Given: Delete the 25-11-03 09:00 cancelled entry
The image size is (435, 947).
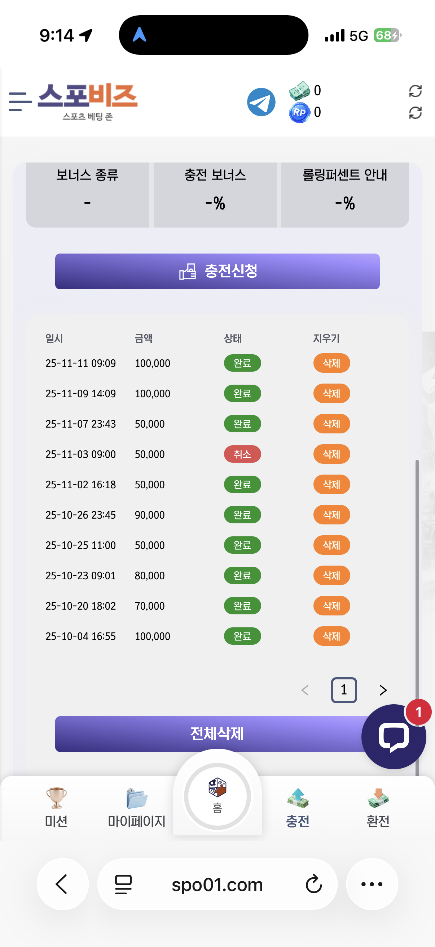Looking at the screenshot, I should (x=331, y=454).
